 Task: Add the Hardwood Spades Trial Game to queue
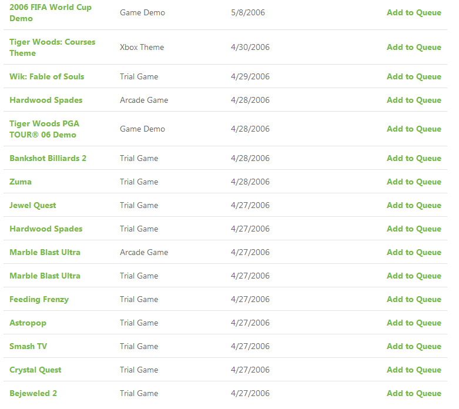(x=414, y=229)
